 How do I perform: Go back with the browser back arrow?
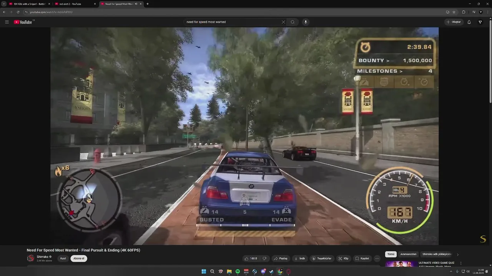[x=4, y=12]
